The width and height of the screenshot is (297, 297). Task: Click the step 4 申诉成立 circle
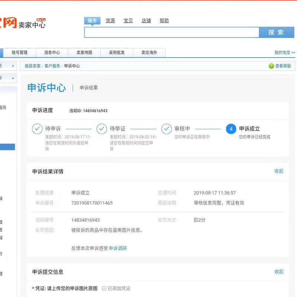pos(231,129)
